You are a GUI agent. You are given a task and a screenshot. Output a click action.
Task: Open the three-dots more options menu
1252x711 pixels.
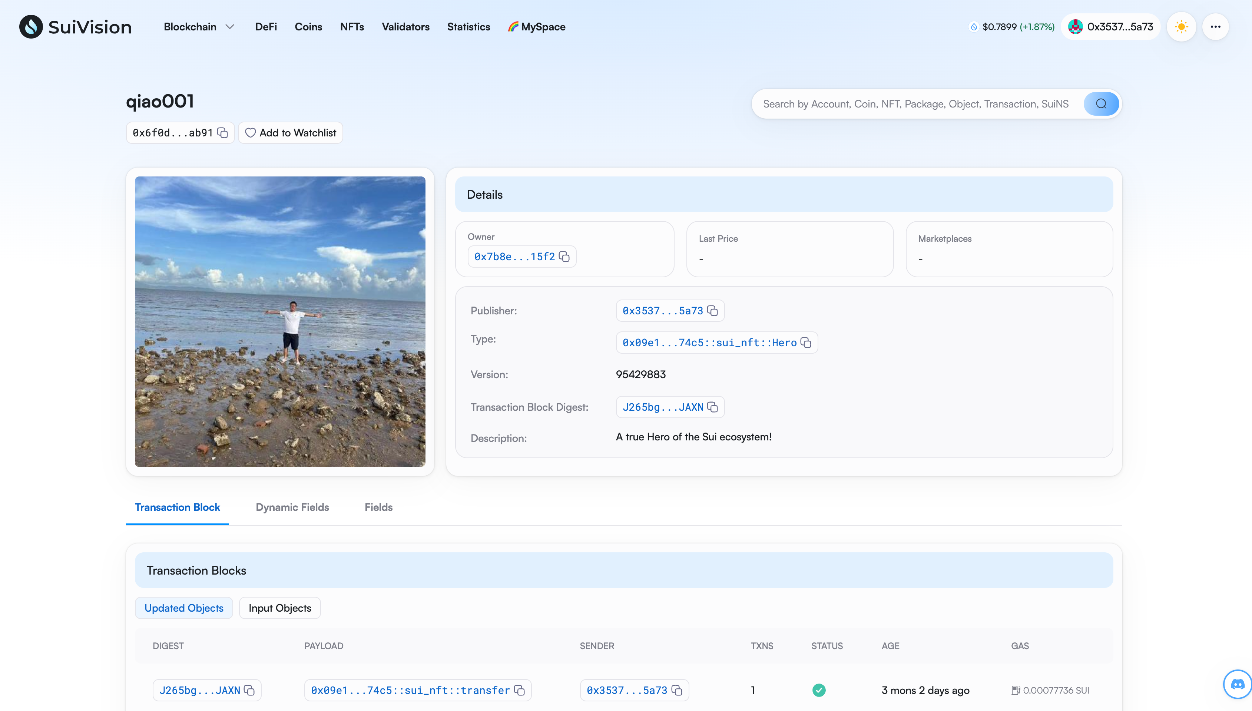pyautogui.click(x=1215, y=27)
